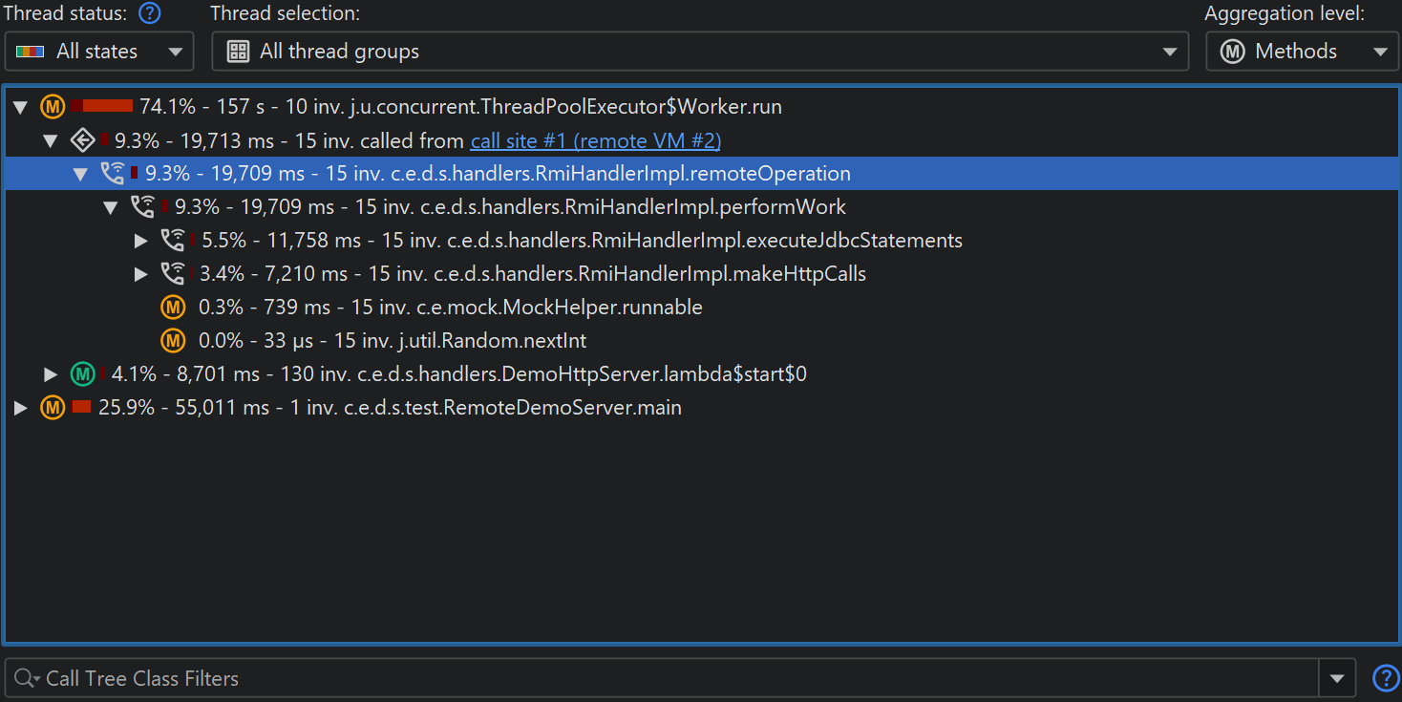Open the All thread groups dropdown
Screen dimensions: 1402x702
click(700, 52)
